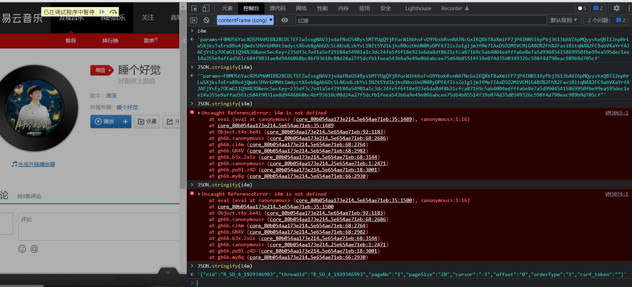Click the emoji smiley icon under comment box
The width and height of the screenshot is (632, 287).
[x=22, y=249]
